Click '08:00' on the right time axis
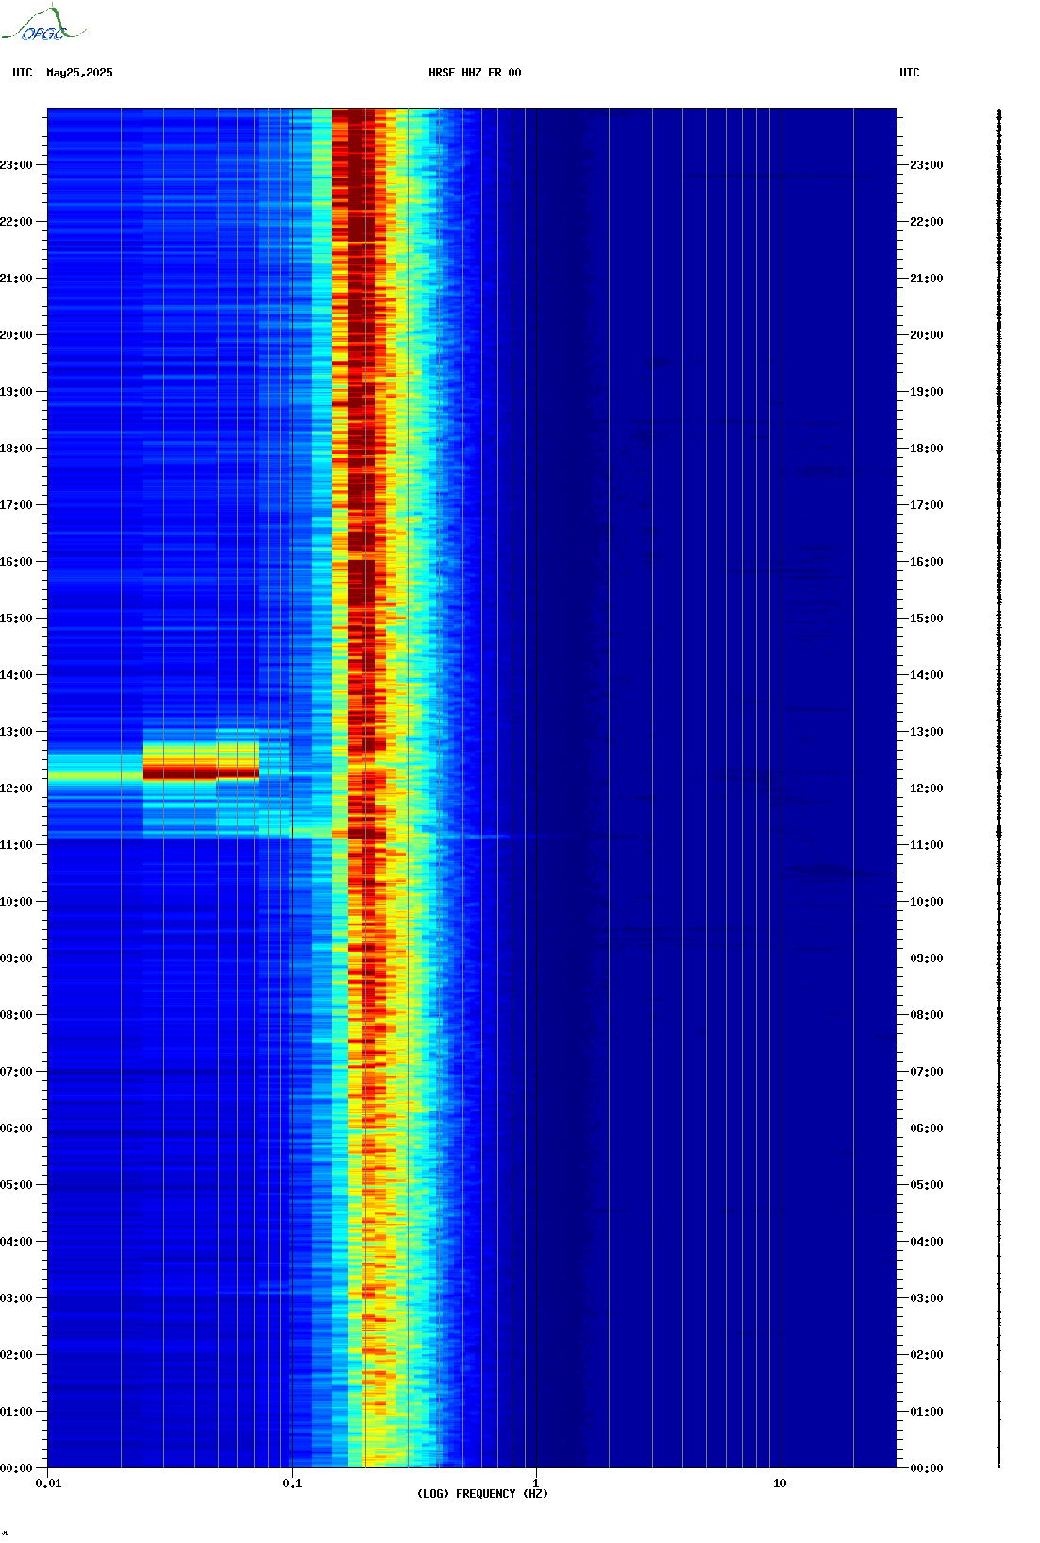 927,1015
